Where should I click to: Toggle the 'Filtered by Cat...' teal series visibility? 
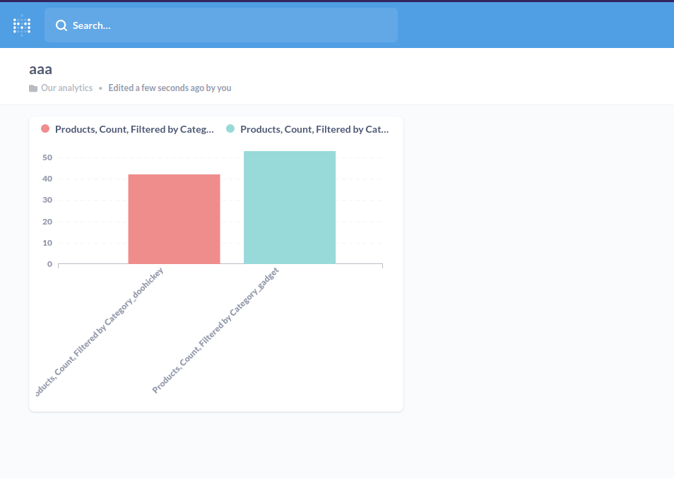[x=316, y=129]
